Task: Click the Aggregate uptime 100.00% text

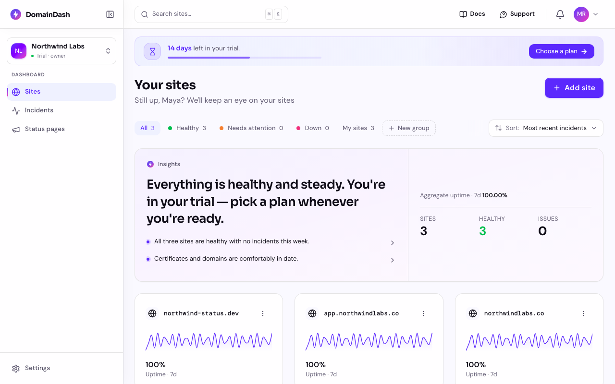Action: [464, 195]
